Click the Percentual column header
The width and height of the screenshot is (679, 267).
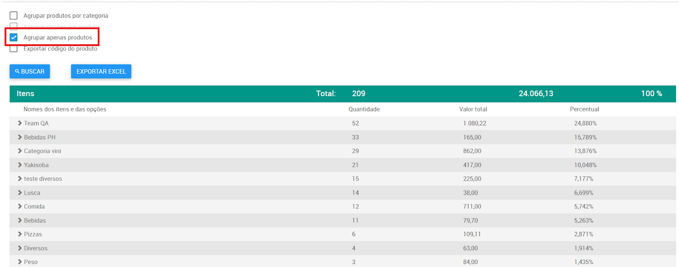[x=584, y=109]
